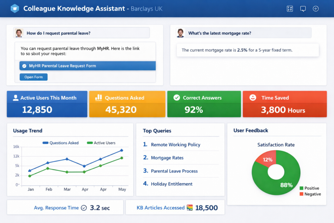The width and height of the screenshot is (334, 223).
Task: Click the avatar beside parental leave question
Action: (x=19, y=33)
